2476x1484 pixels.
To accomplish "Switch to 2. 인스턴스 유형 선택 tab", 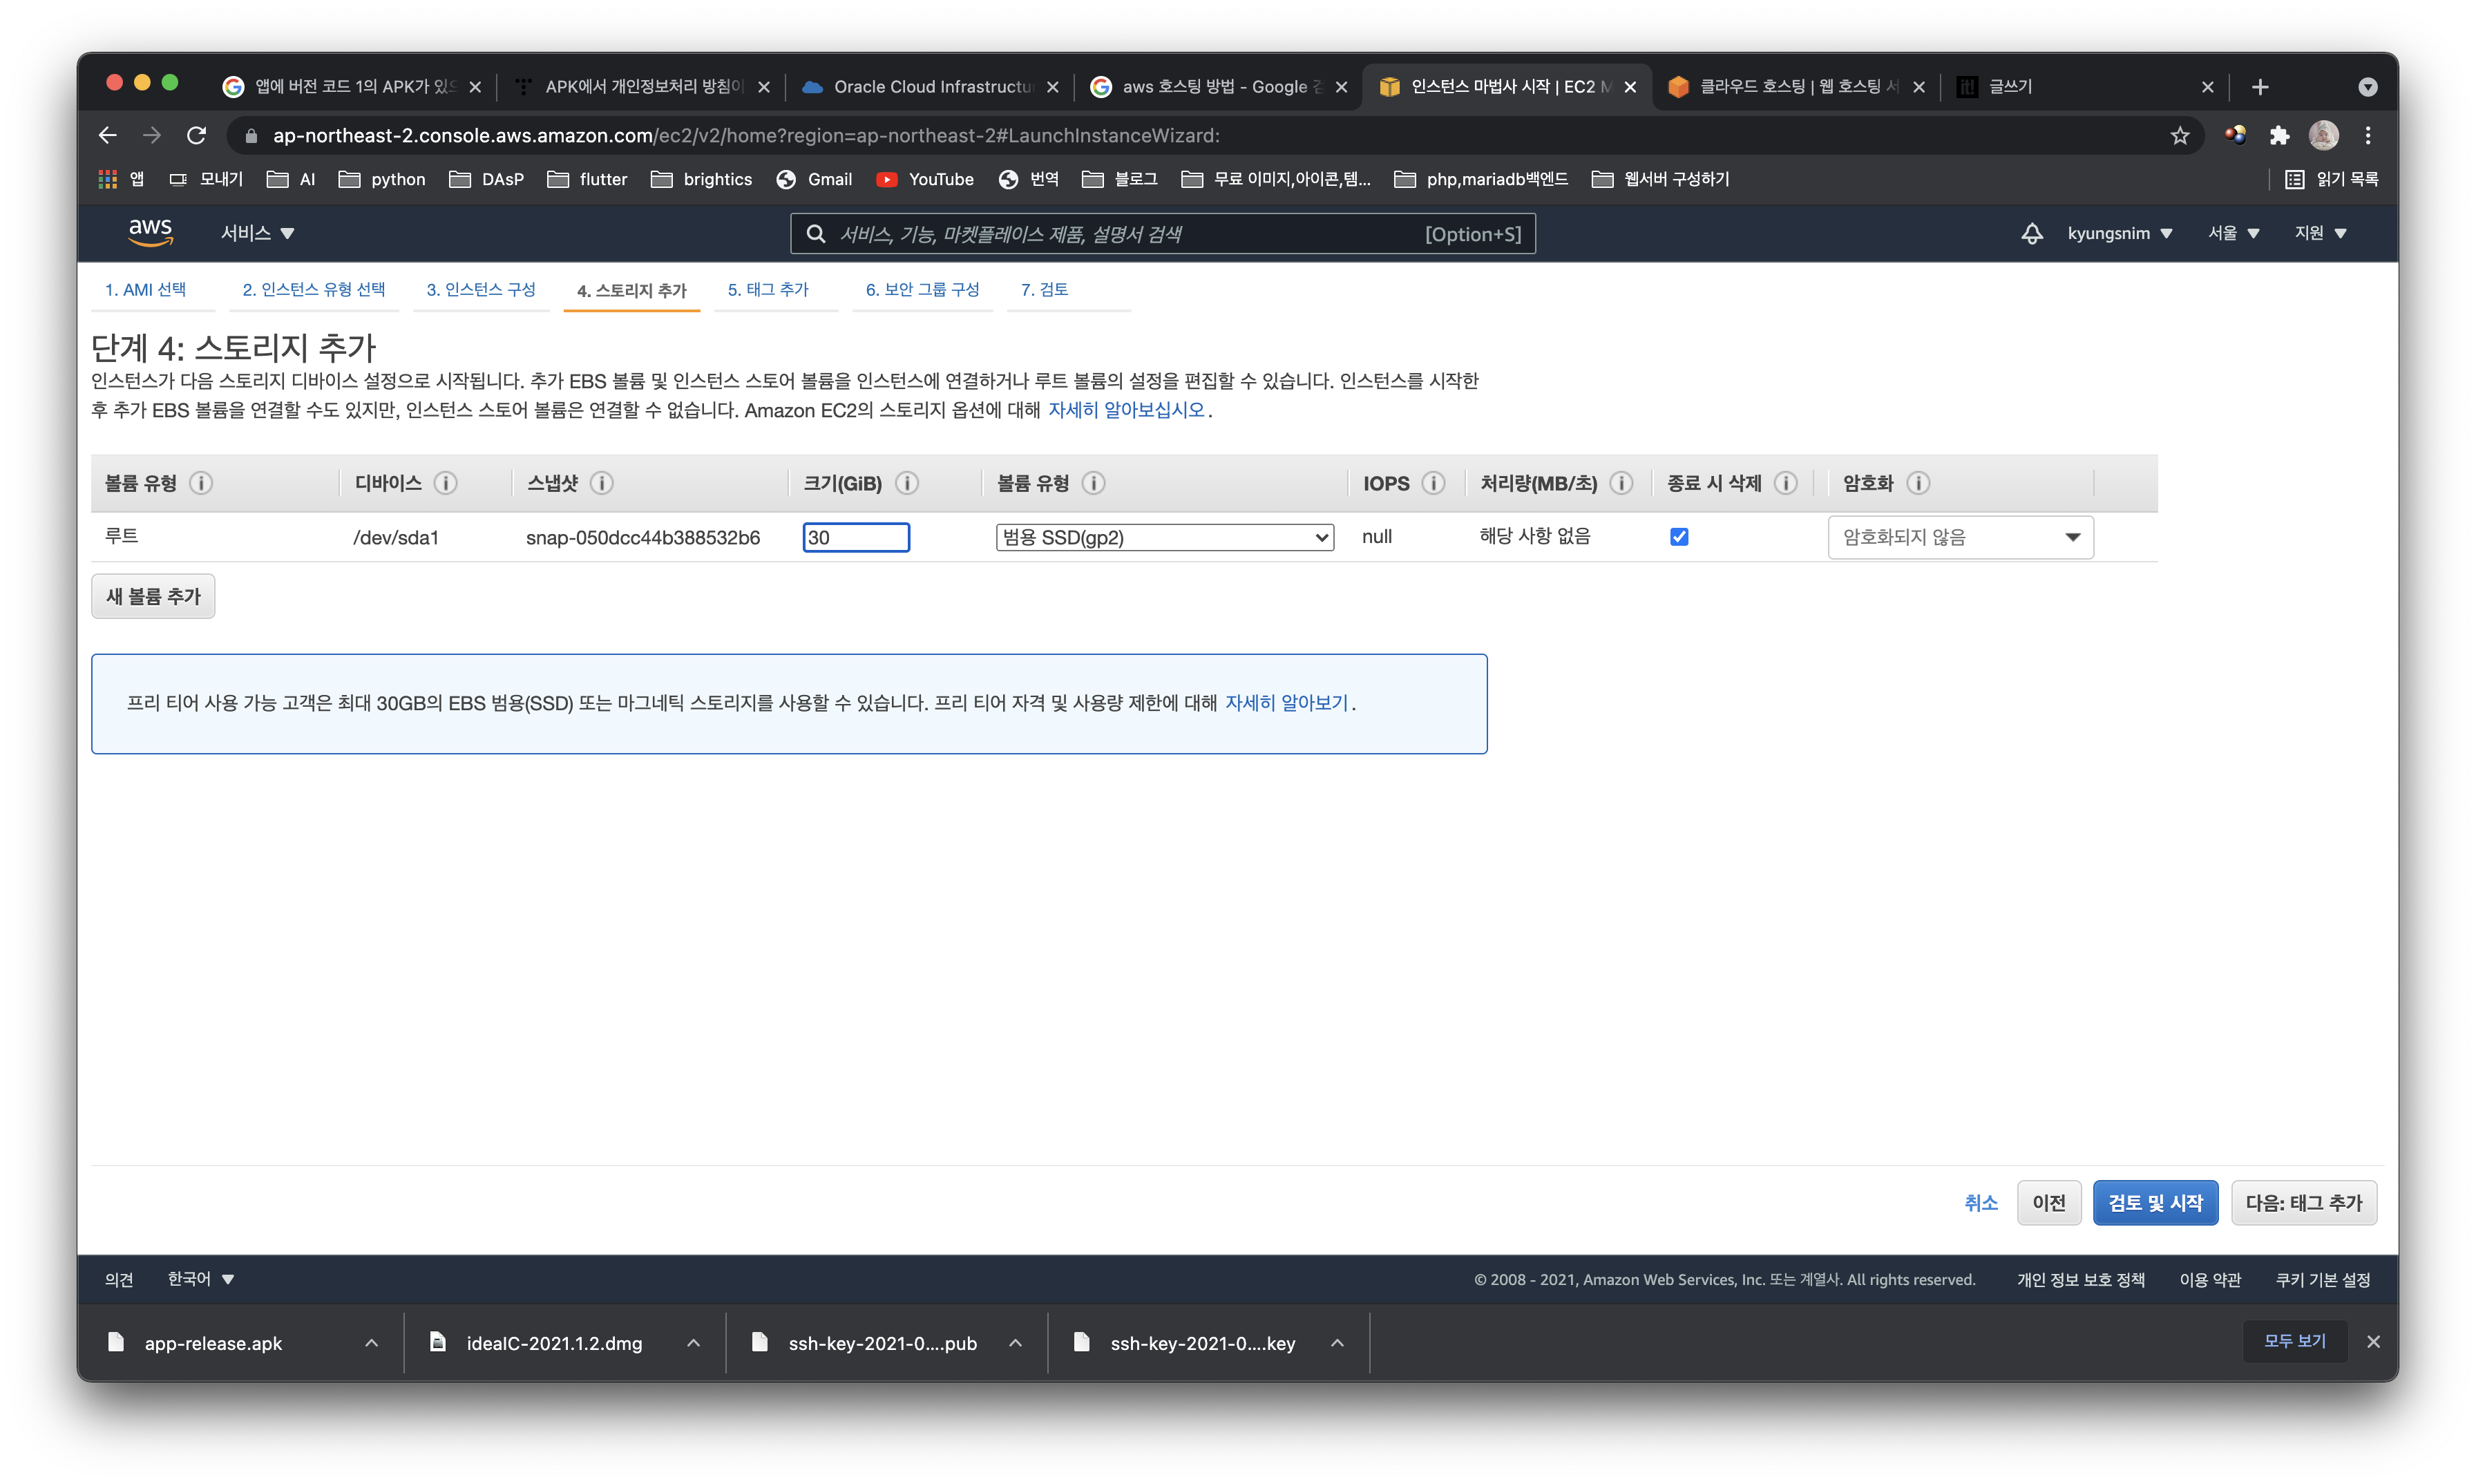I will point(313,290).
